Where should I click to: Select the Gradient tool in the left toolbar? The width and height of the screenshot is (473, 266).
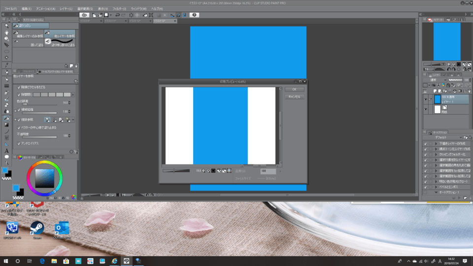pos(6,125)
